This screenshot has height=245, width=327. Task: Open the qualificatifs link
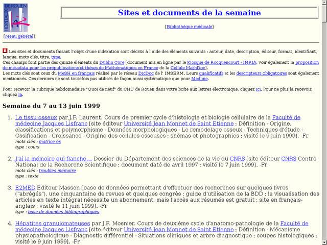coord(211,73)
